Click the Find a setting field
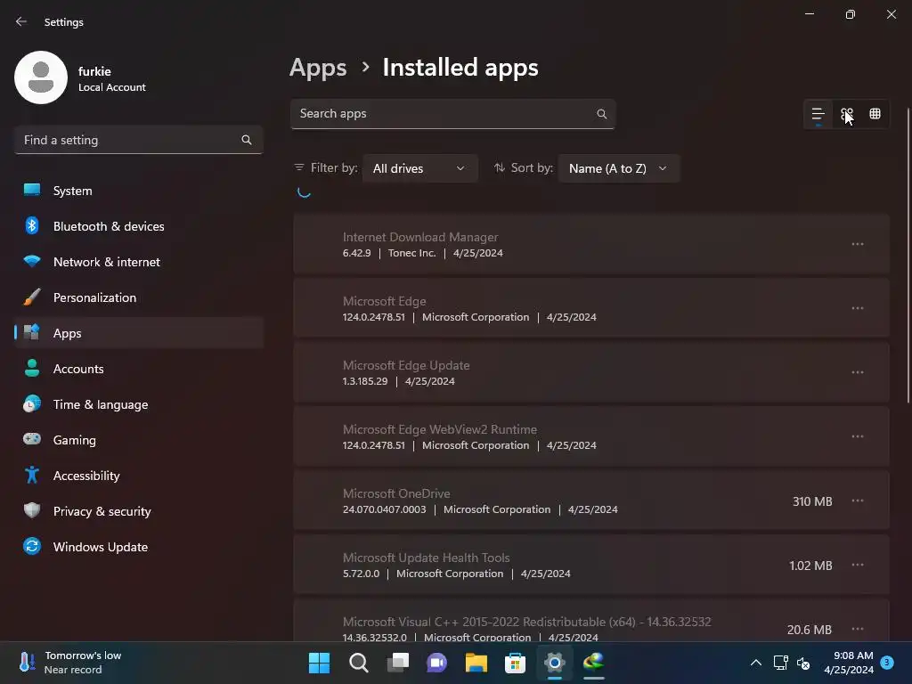 click(x=138, y=140)
